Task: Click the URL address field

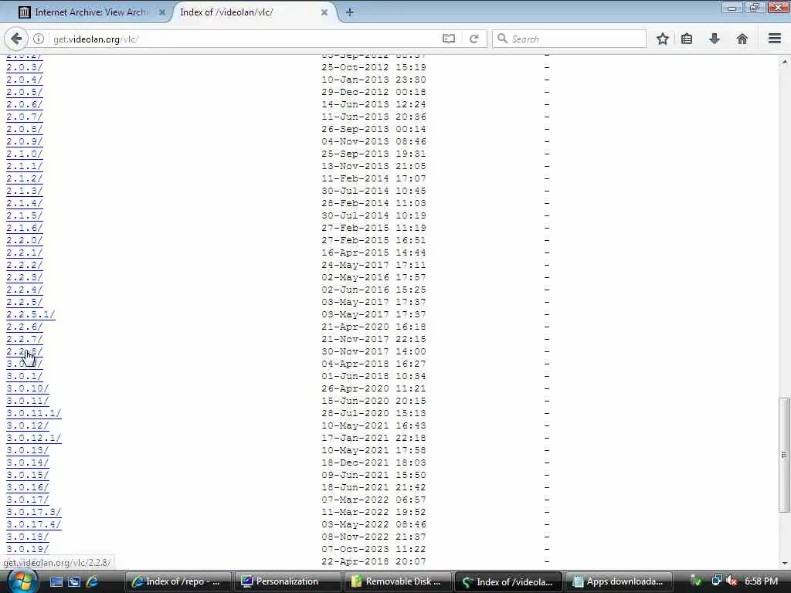Action: [x=245, y=39]
